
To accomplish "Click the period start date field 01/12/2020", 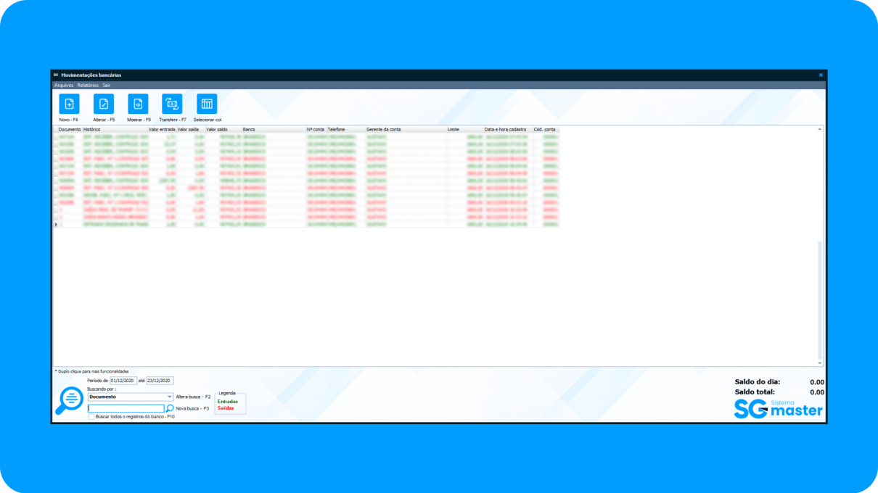I will tap(123, 380).
